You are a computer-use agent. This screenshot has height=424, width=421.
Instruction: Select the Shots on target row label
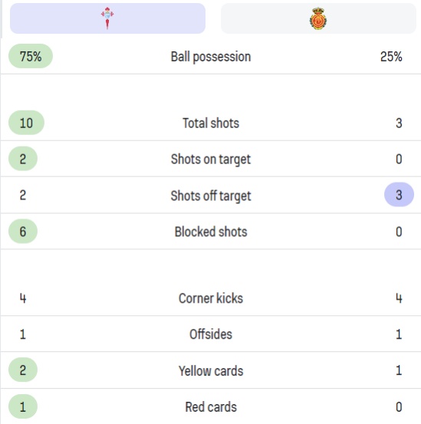click(211, 159)
